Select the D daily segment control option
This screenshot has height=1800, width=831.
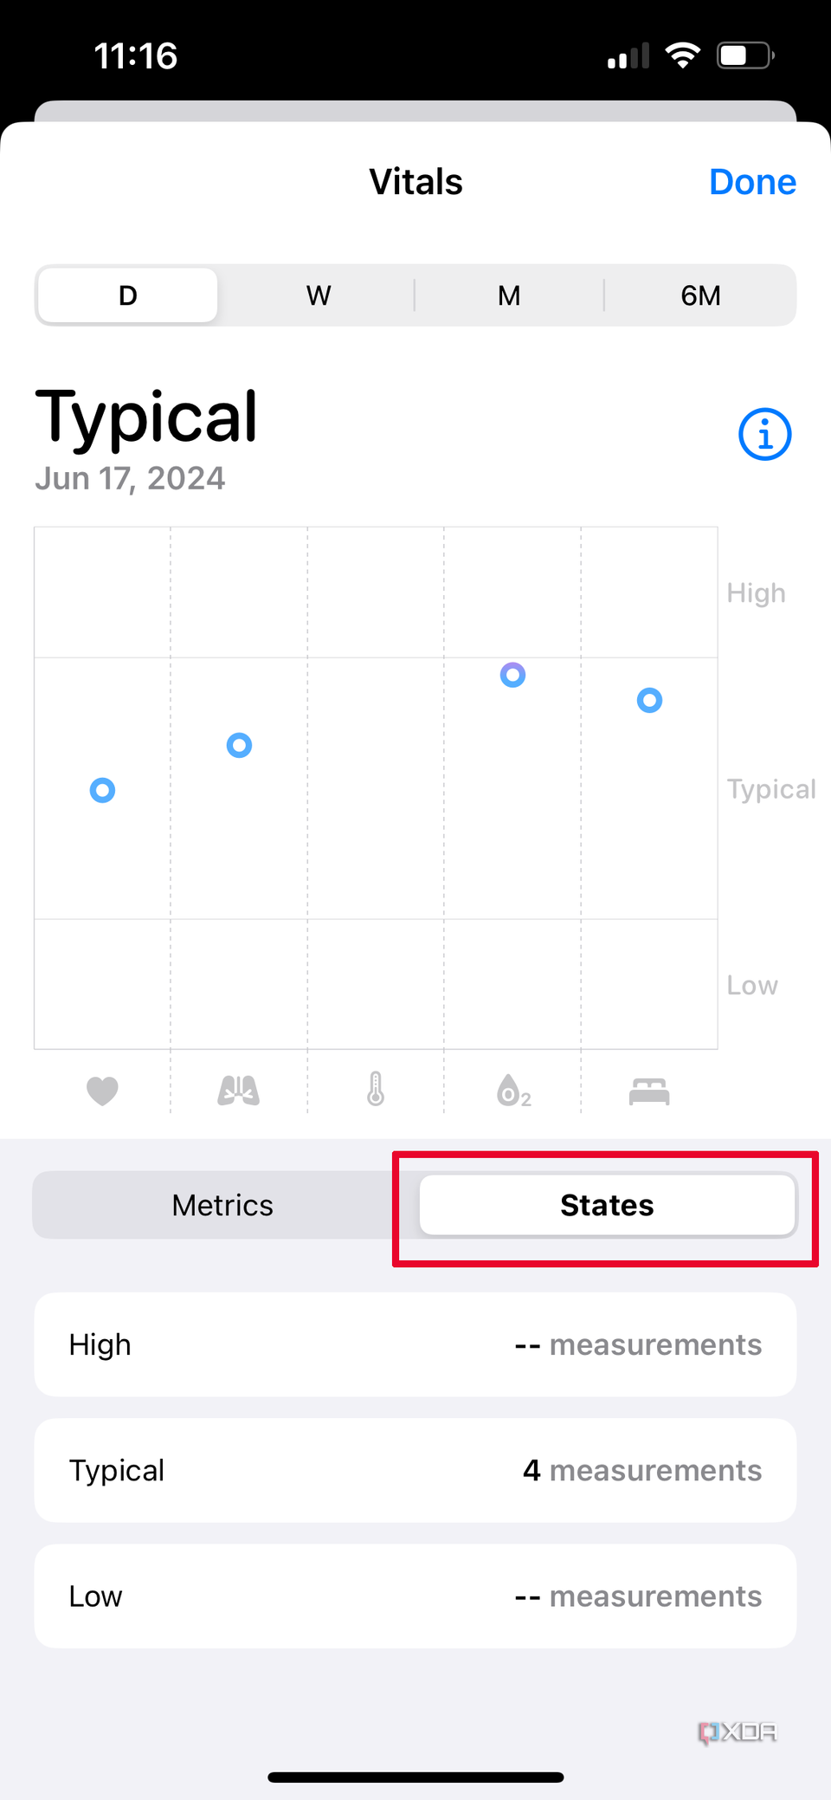tap(126, 295)
